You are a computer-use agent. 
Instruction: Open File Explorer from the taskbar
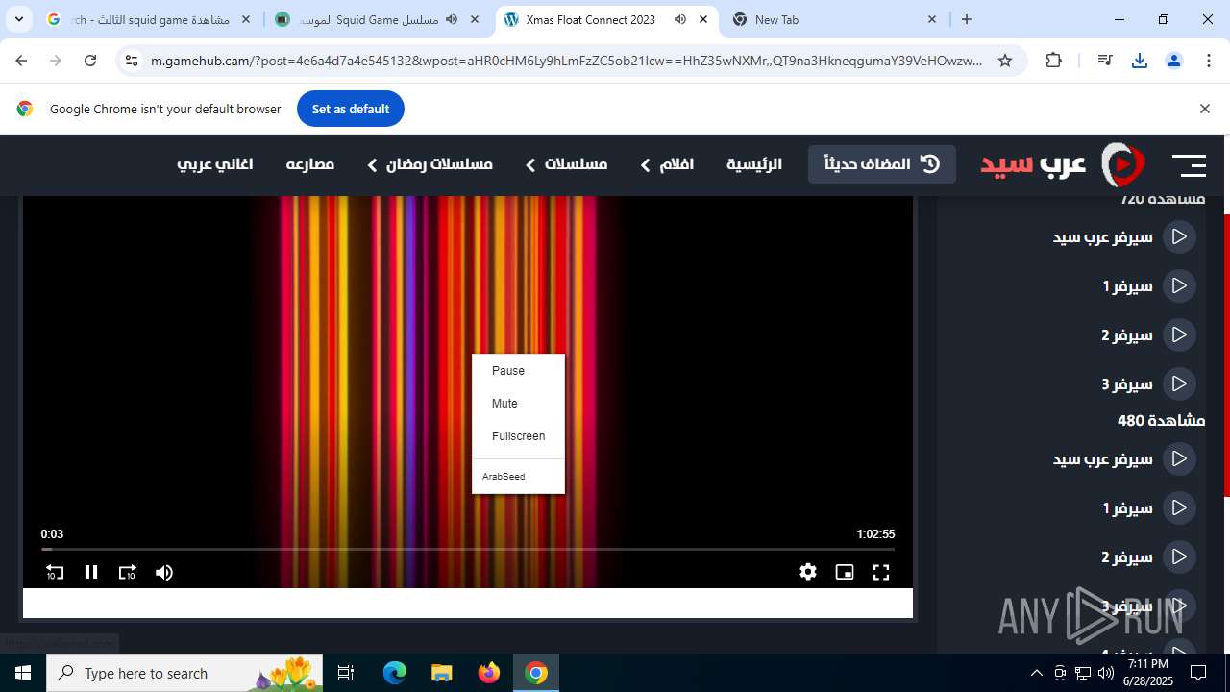point(441,673)
